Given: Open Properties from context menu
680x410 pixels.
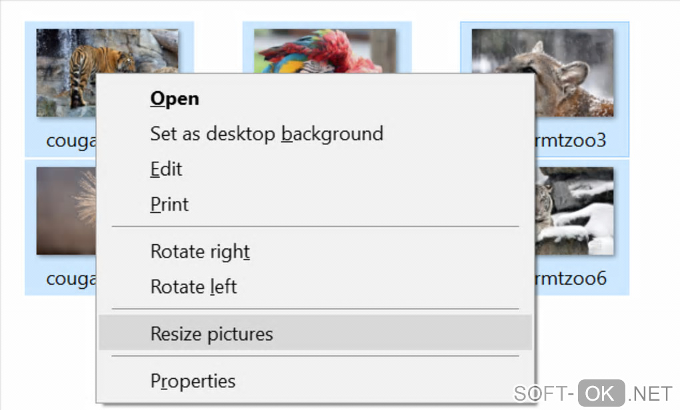Looking at the screenshot, I should point(193,381).
